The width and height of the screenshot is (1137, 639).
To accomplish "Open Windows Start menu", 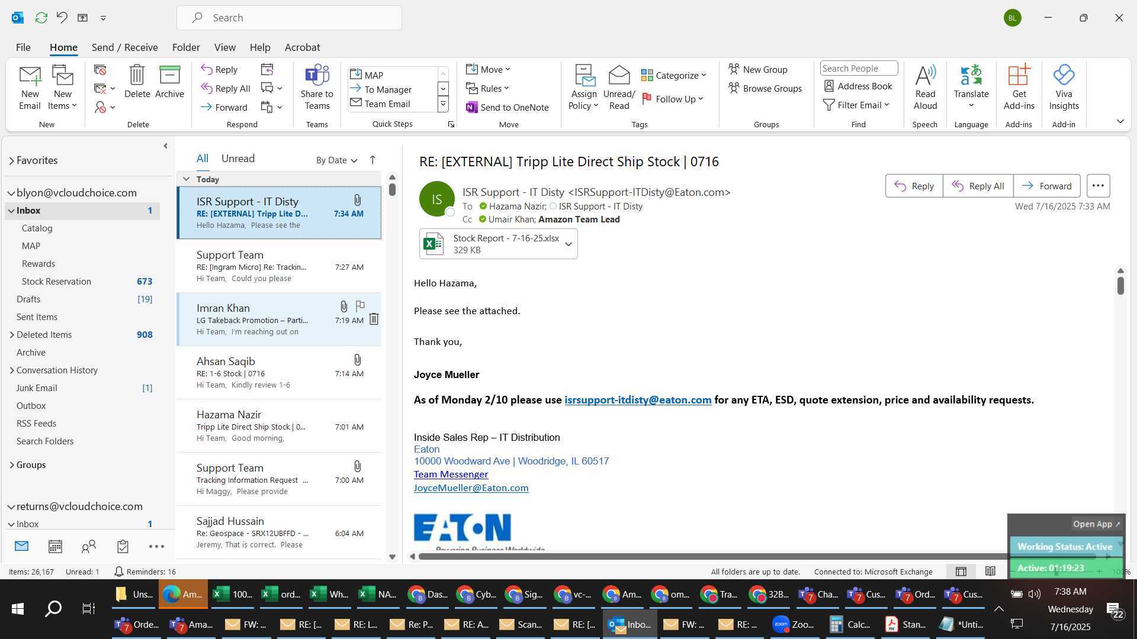I will coord(17,609).
